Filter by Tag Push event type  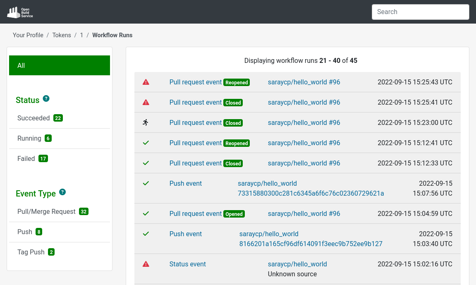click(x=31, y=252)
